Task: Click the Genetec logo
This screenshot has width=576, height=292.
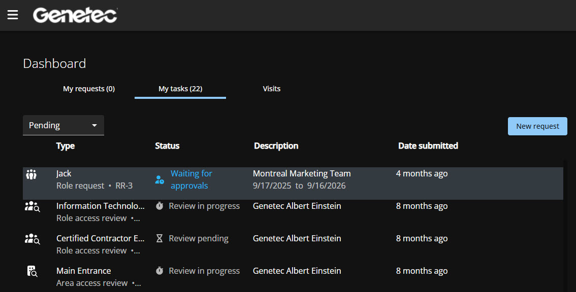Action: 75,15
